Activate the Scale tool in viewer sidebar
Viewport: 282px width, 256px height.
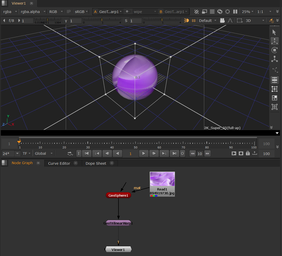(x=274, y=59)
